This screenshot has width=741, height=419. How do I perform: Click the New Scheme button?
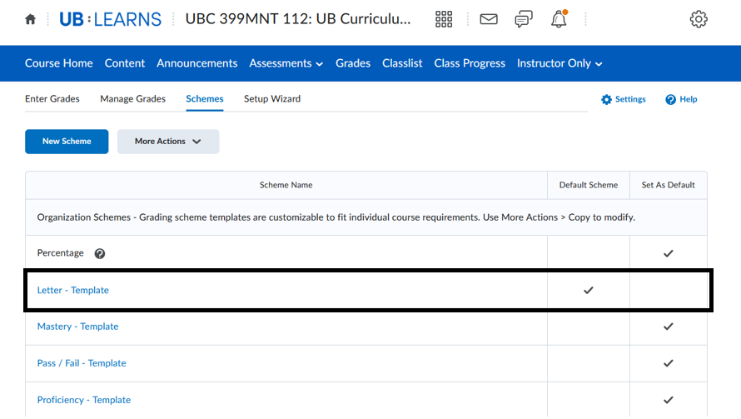[x=67, y=142]
